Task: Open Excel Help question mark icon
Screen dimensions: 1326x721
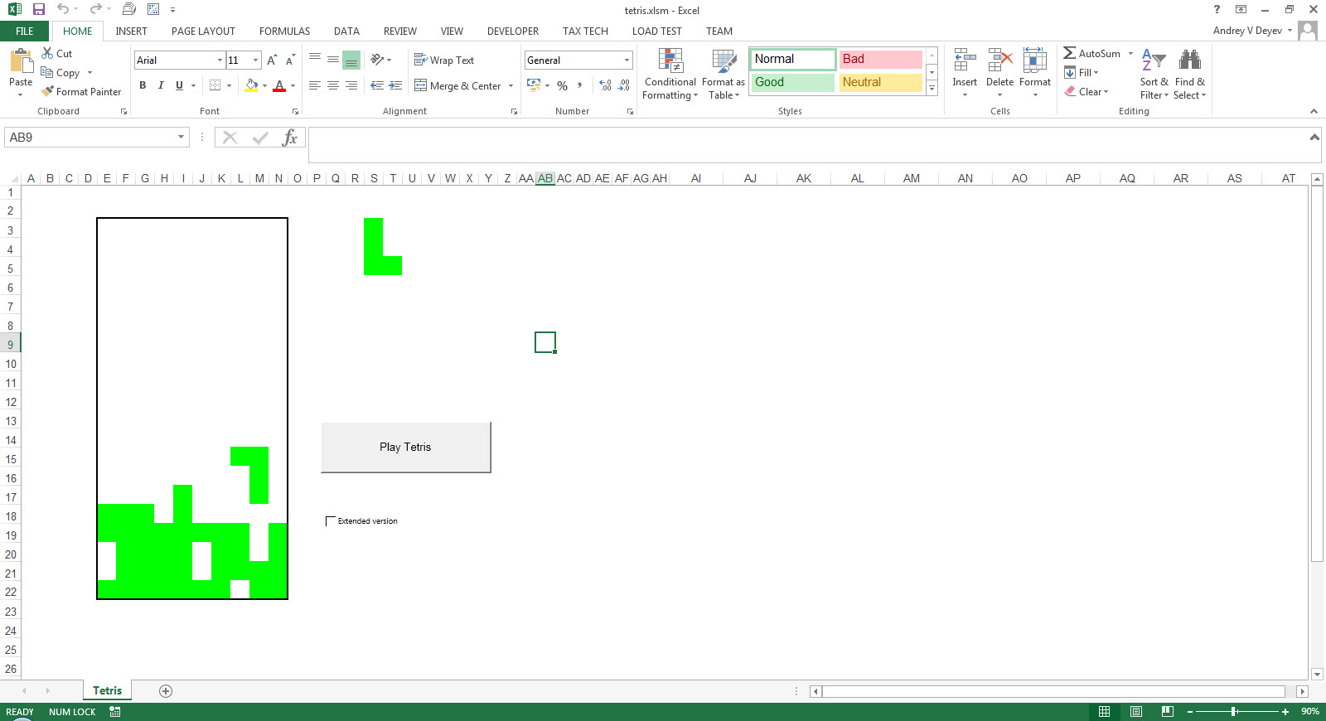Action: pyautogui.click(x=1217, y=9)
